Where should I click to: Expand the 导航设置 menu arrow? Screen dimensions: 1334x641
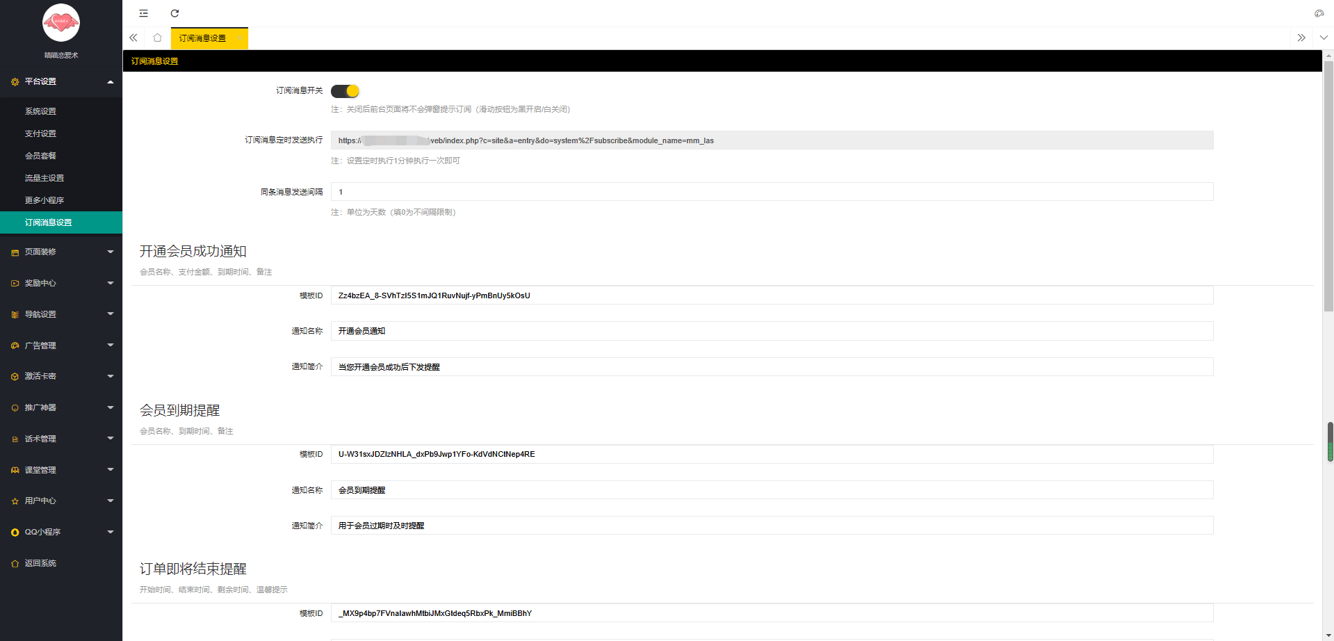(111, 314)
